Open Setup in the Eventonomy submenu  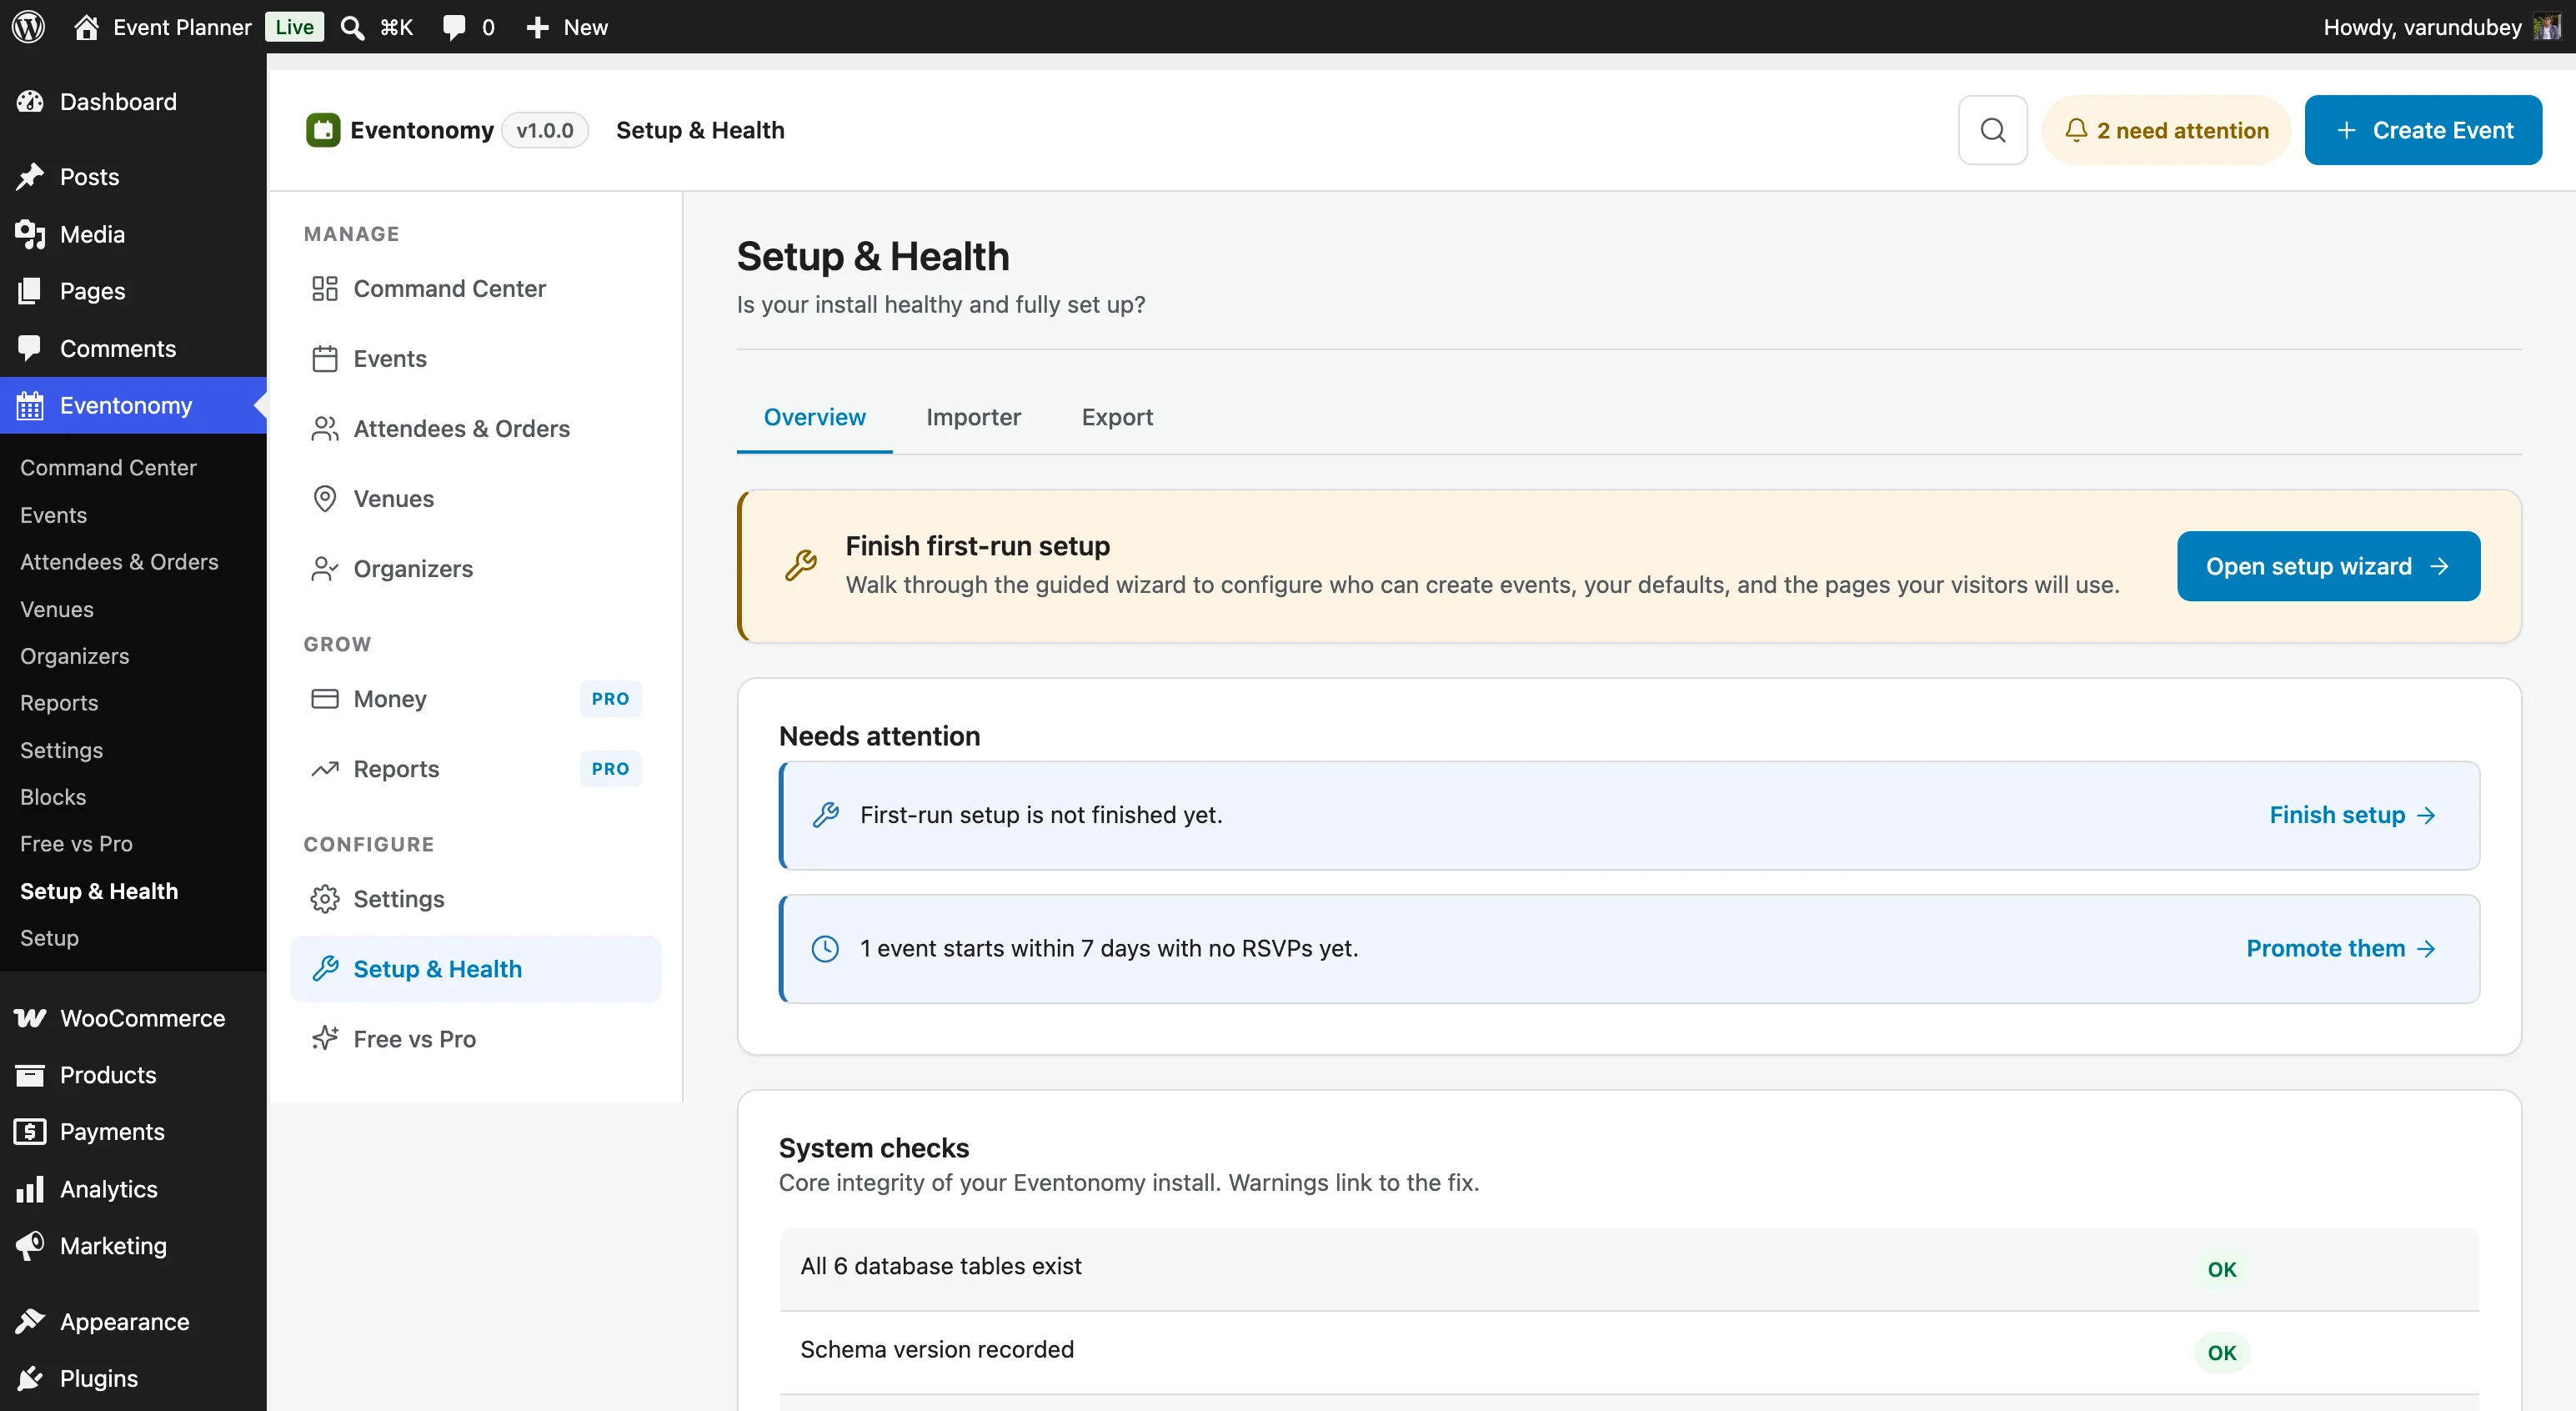click(49, 938)
